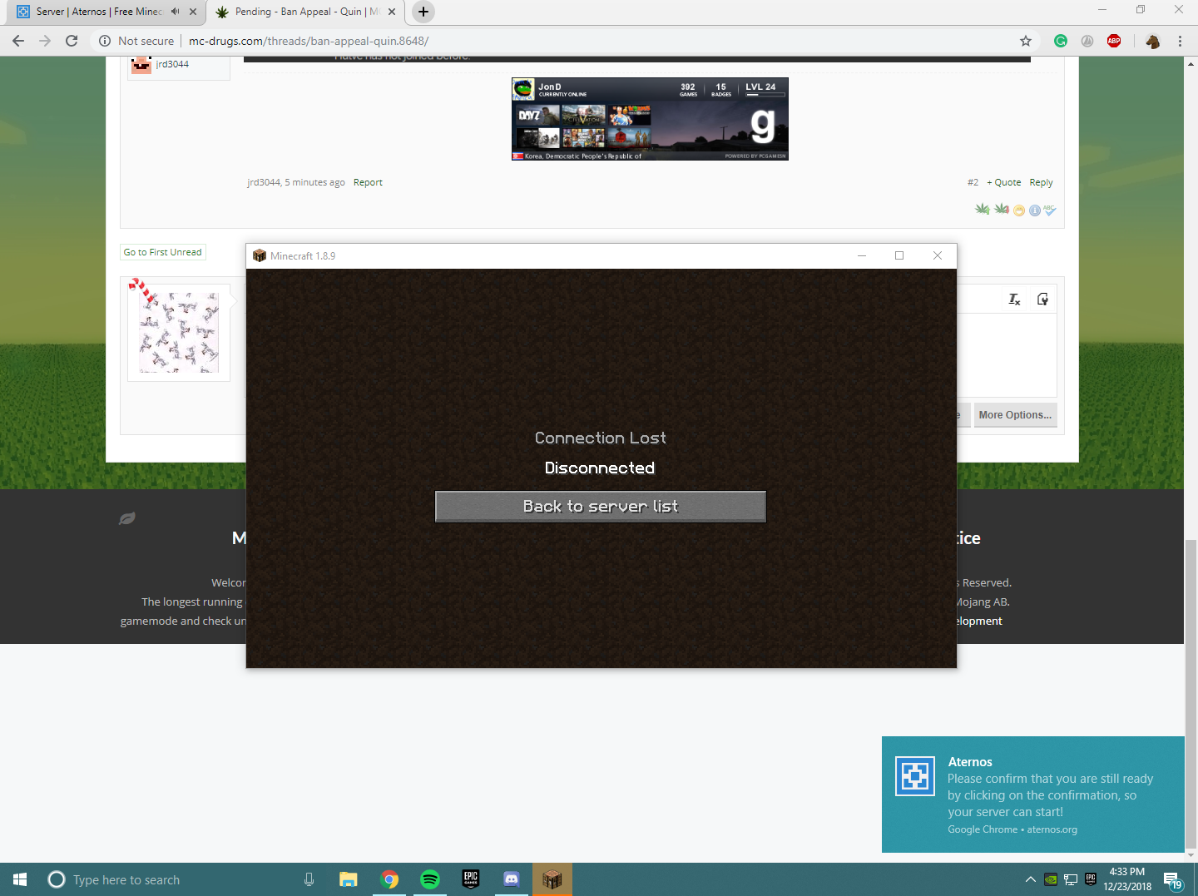
Task: Mute the Aternos tab via speaker icon
Action: (175, 12)
